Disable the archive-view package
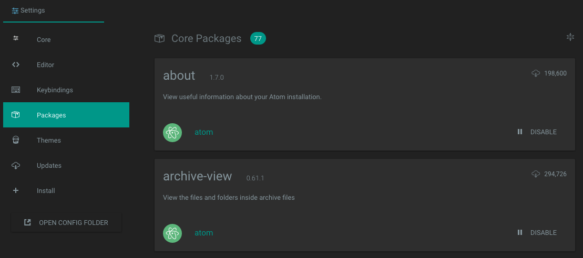 (x=537, y=233)
